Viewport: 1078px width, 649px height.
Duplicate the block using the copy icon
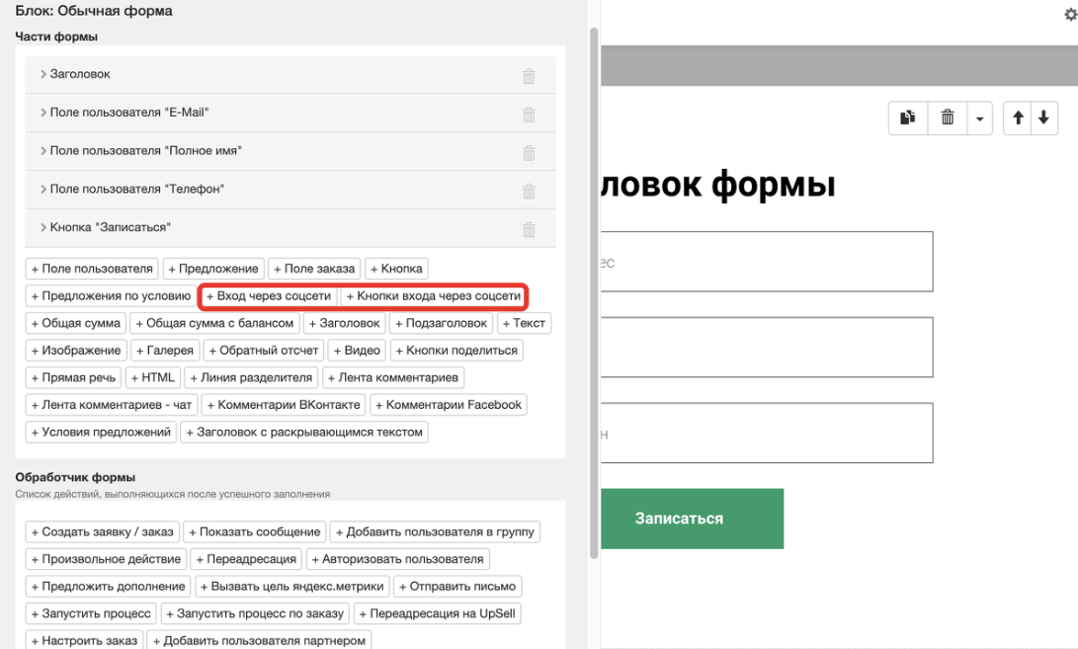tap(907, 118)
